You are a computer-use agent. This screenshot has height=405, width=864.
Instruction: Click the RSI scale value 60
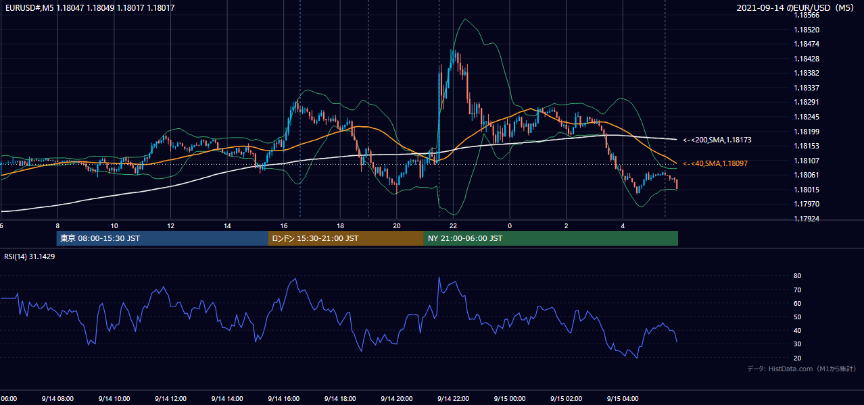(x=797, y=303)
